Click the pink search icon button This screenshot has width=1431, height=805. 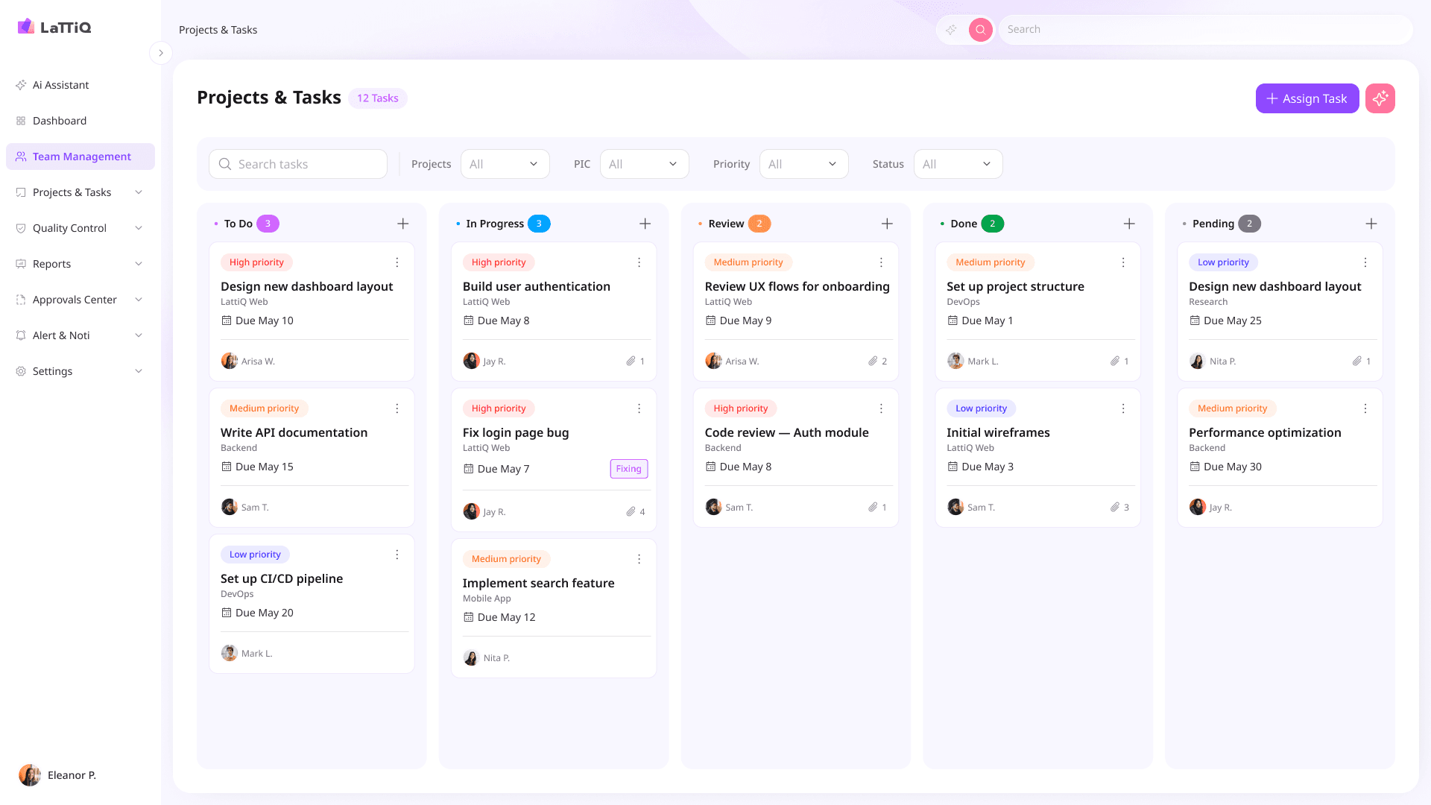(x=981, y=30)
